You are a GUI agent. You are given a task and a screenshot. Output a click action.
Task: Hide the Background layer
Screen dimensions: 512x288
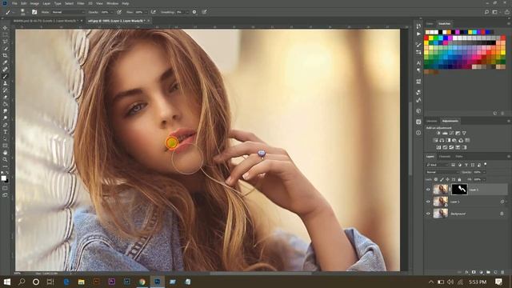[x=428, y=214]
